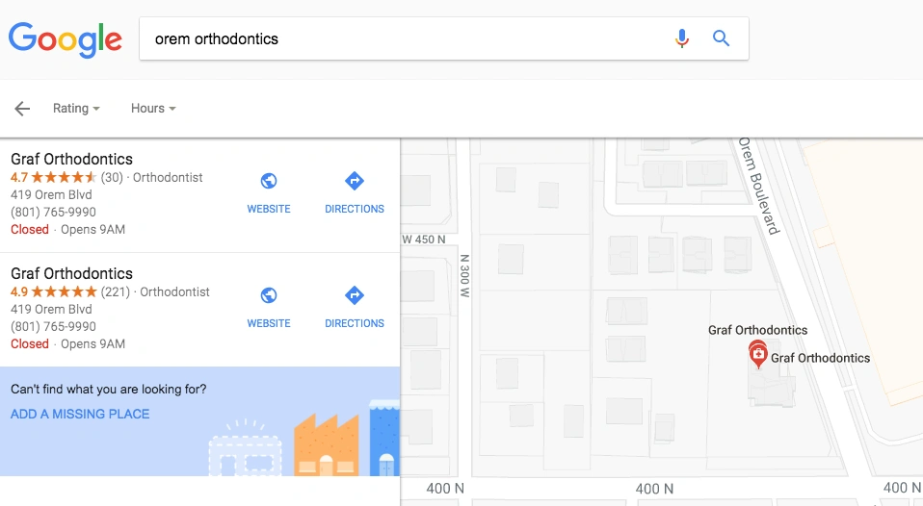Click the 4.9 star rating stars
The height and width of the screenshot is (506, 923).
65,292
